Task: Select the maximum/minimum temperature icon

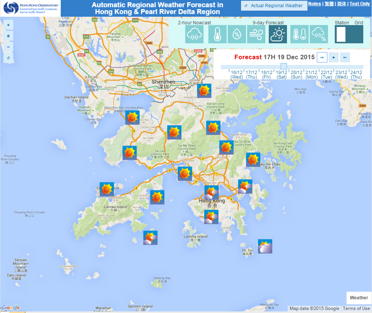Action: tap(299, 34)
